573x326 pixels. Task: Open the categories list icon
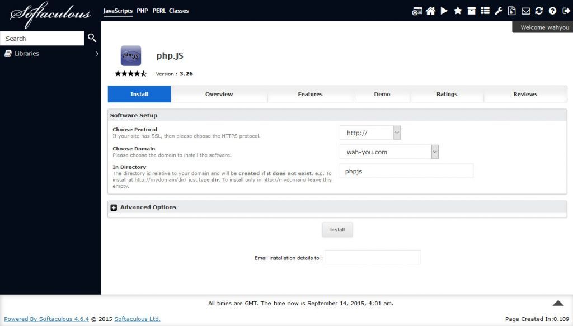485,11
